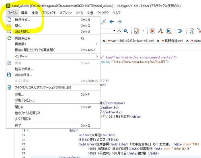This screenshot has width=201, height=158.
Task: Select 印刷プレビュー...
Action: pos(53,100)
